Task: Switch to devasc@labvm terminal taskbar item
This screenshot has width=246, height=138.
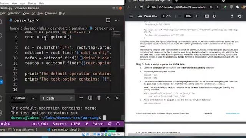Action: [x=23, y=130]
